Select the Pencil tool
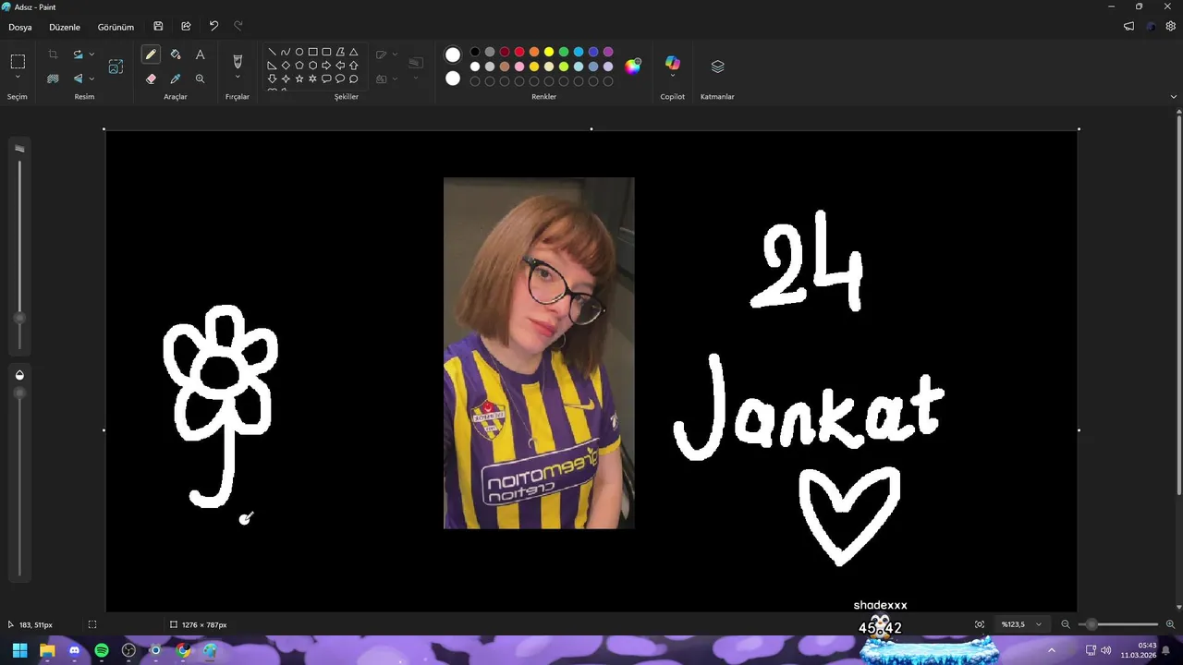 pyautogui.click(x=151, y=54)
